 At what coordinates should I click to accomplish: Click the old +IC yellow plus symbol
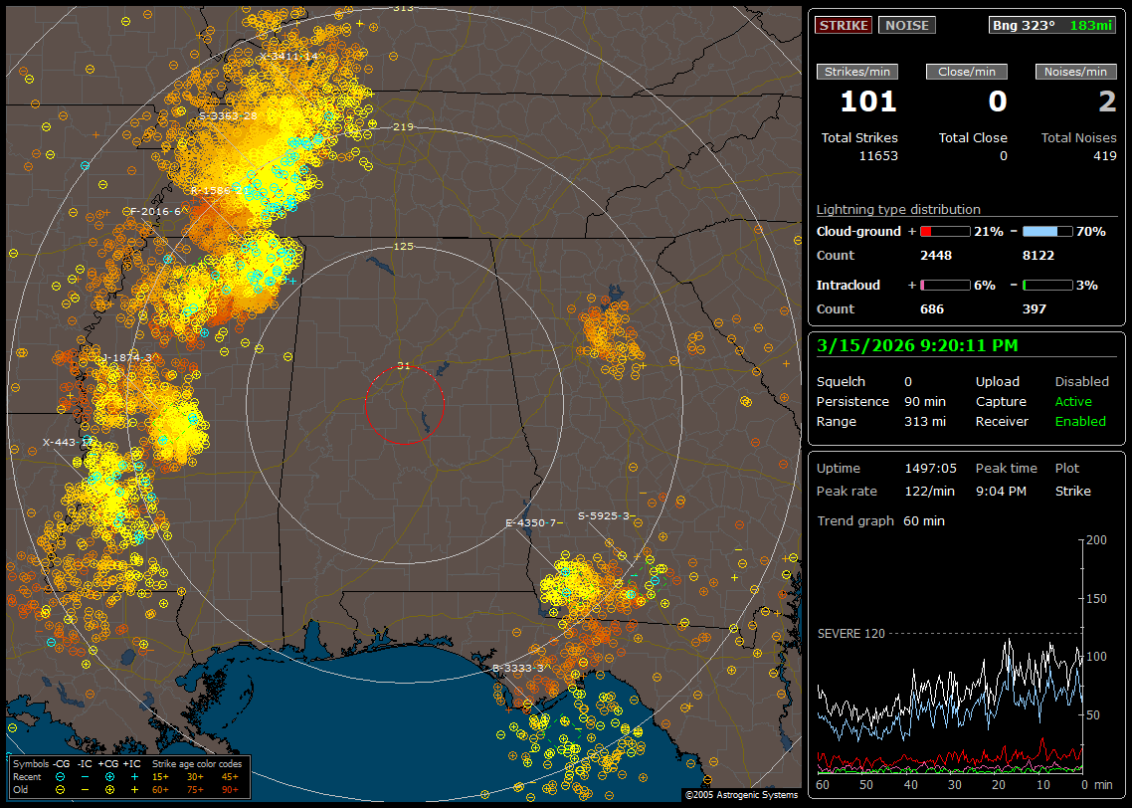[x=133, y=789]
